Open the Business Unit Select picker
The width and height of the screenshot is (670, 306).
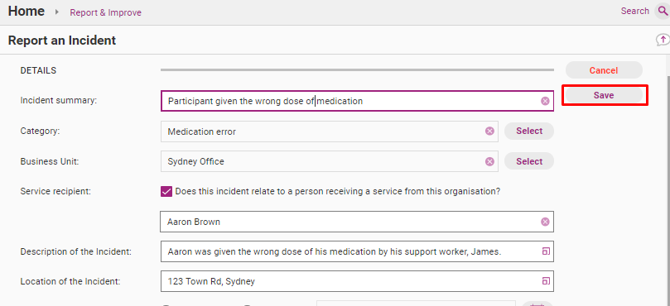[529, 161]
